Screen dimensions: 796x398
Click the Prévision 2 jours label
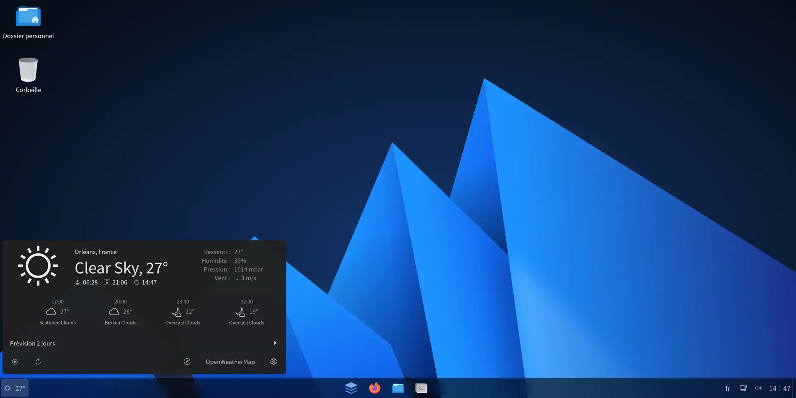[x=32, y=343]
